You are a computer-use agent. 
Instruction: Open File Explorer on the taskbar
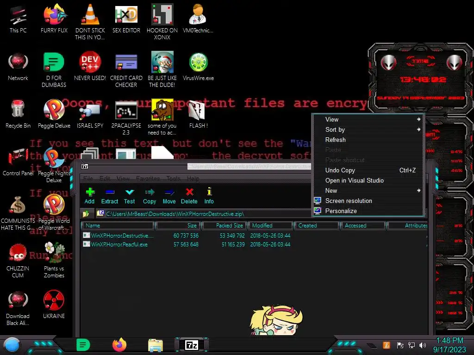(156, 345)
